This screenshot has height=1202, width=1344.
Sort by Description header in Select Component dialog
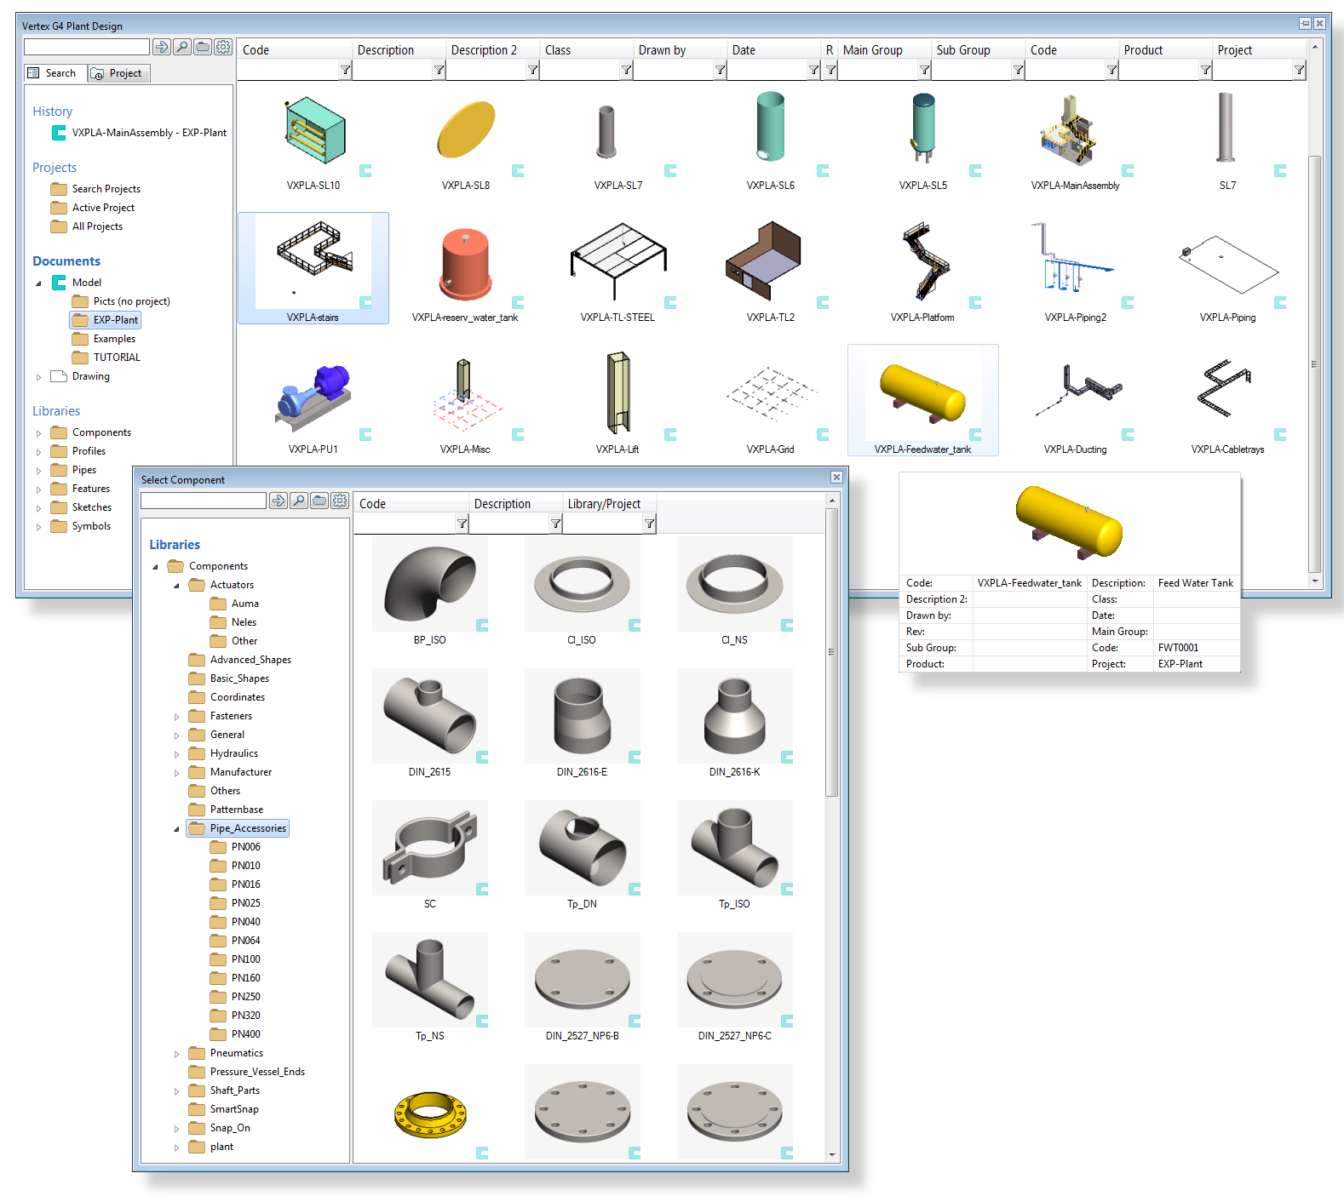(515, 504)
